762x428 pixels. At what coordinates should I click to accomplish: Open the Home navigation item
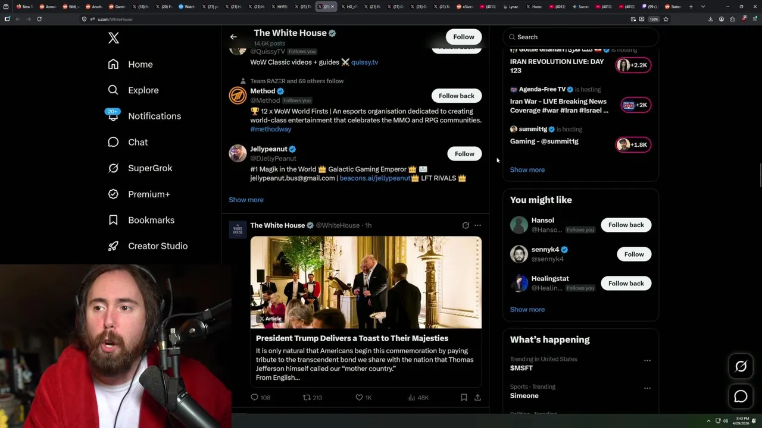click(x=130, y=64)
